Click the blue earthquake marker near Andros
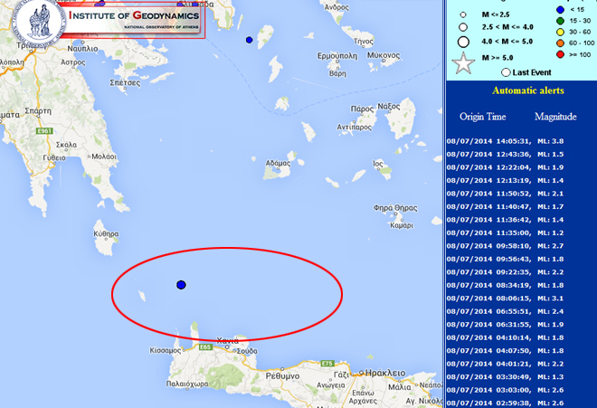 click(250, 40)
